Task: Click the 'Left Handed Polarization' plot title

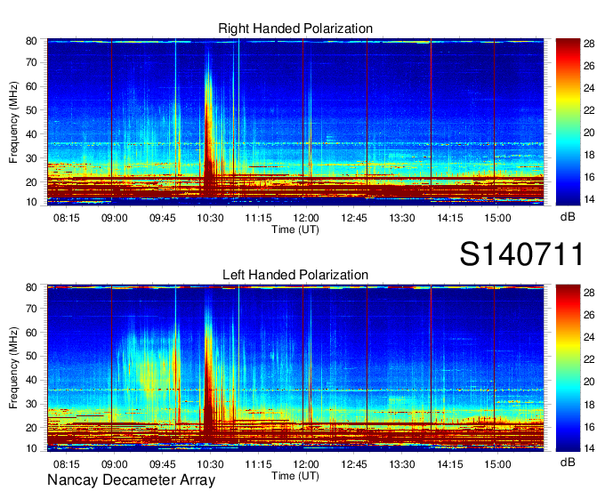Action: (295, 275)
